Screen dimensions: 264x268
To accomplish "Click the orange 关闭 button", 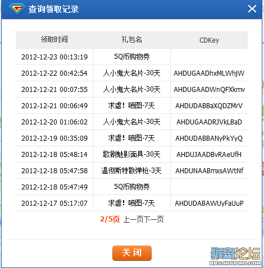I will click(132, 253).
